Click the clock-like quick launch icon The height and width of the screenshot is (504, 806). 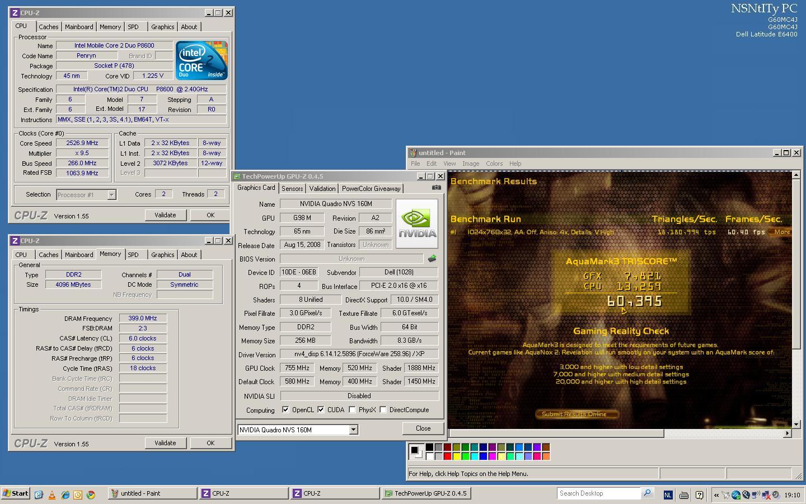[x=78, y=494]
